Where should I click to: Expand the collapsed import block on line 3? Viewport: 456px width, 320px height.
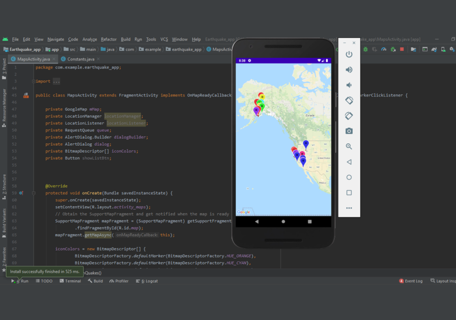(x=34, y=81)
